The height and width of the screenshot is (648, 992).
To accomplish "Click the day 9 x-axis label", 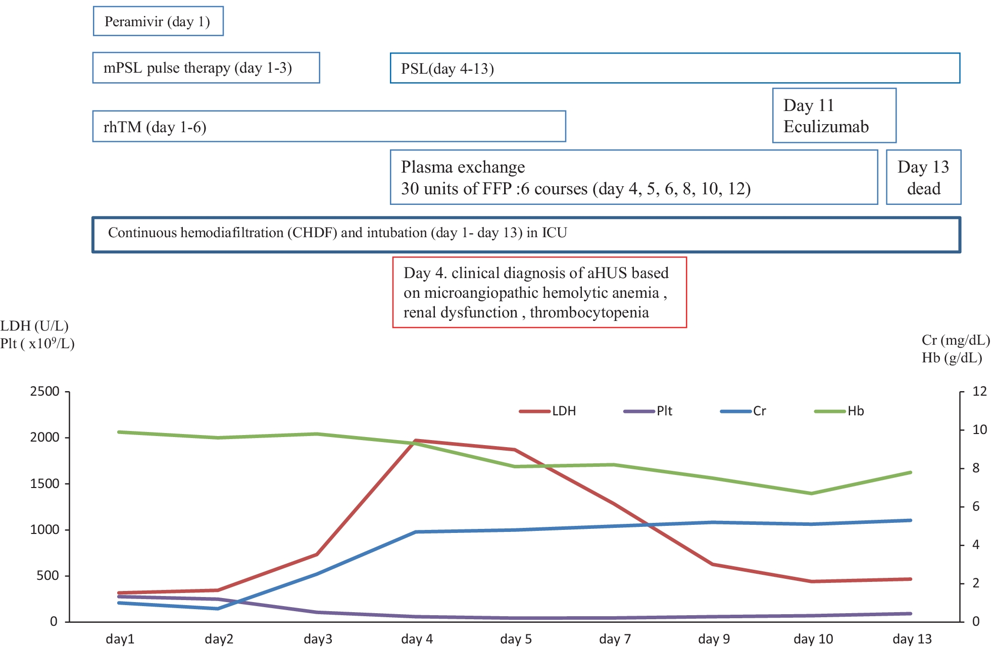I will [x=714, y=639].
